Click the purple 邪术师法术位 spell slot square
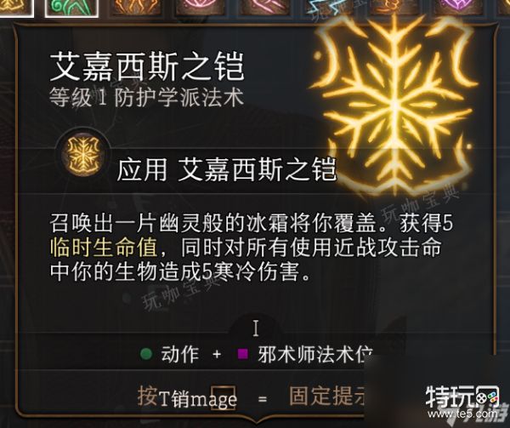Screen dimensions: 510x428 tap(243, 353)
